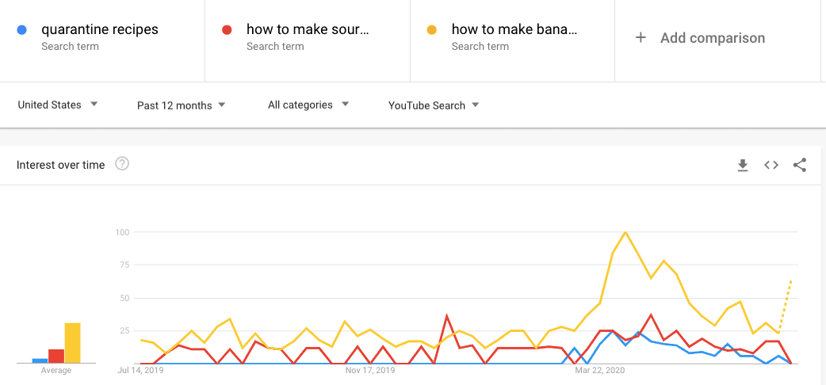The image size is (826, 385).
Task: Edit the quarantine recipes search term
Action: click(100, 30)
